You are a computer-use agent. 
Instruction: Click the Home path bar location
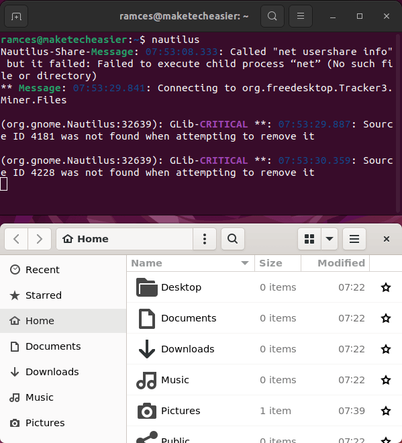[x=125, y=239]
